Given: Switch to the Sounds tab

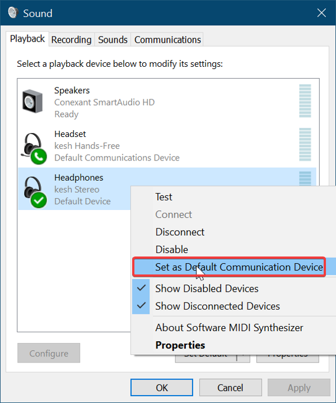Looking at the screenshot, I should (113, 40).
